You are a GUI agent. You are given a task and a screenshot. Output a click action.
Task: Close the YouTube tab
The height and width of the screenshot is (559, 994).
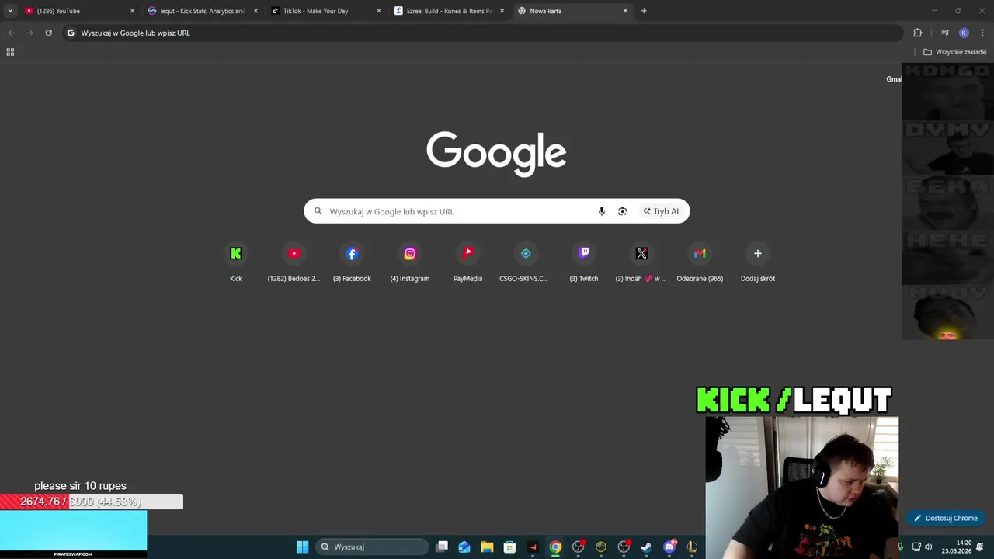pos(132,11)
